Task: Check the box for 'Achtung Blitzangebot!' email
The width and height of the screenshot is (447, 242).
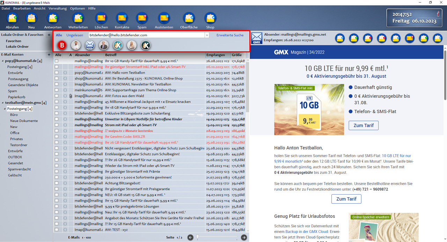Action: [57, 183]
